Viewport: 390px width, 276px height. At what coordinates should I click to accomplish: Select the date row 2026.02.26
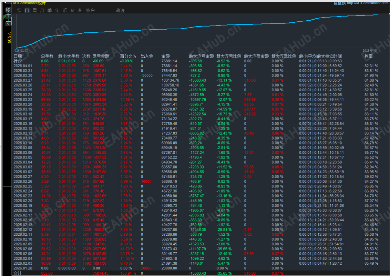click(23, 182)
